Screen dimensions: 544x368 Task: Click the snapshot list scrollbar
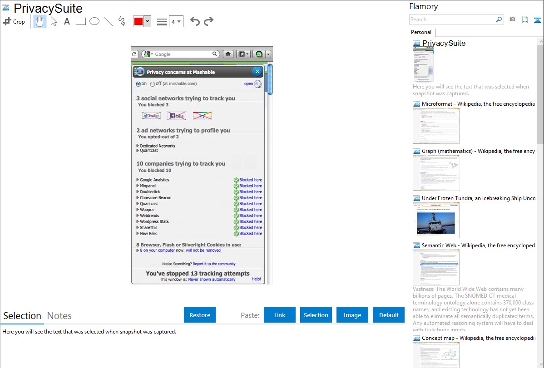540,93
